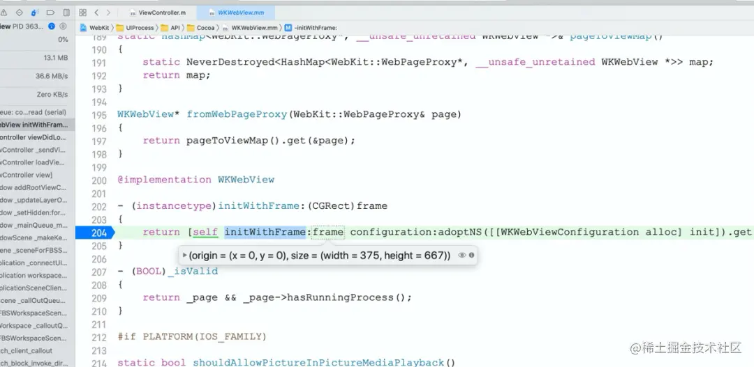This screenshot has height=367, width=754.
Task: Open the related items grid menu
Action: (82, 13)
